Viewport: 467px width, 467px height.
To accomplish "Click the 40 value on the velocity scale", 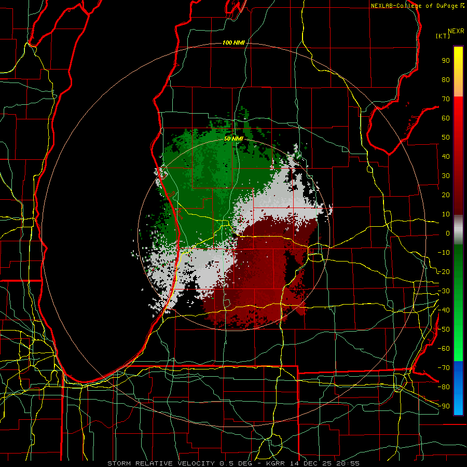I will click(x=446, y=157).
